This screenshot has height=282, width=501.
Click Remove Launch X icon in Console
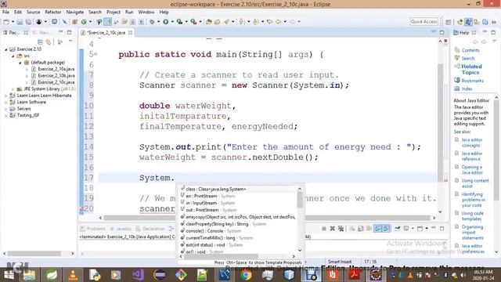[332, 228]
